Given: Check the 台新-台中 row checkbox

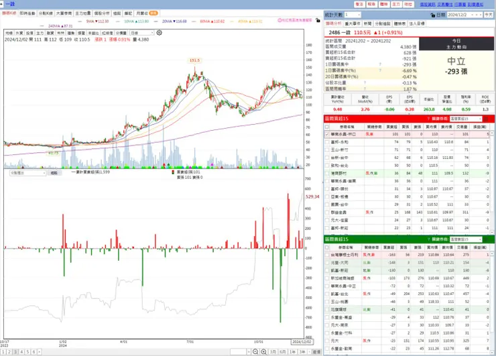Looking at the screenshot, I should tap(327, 158).
